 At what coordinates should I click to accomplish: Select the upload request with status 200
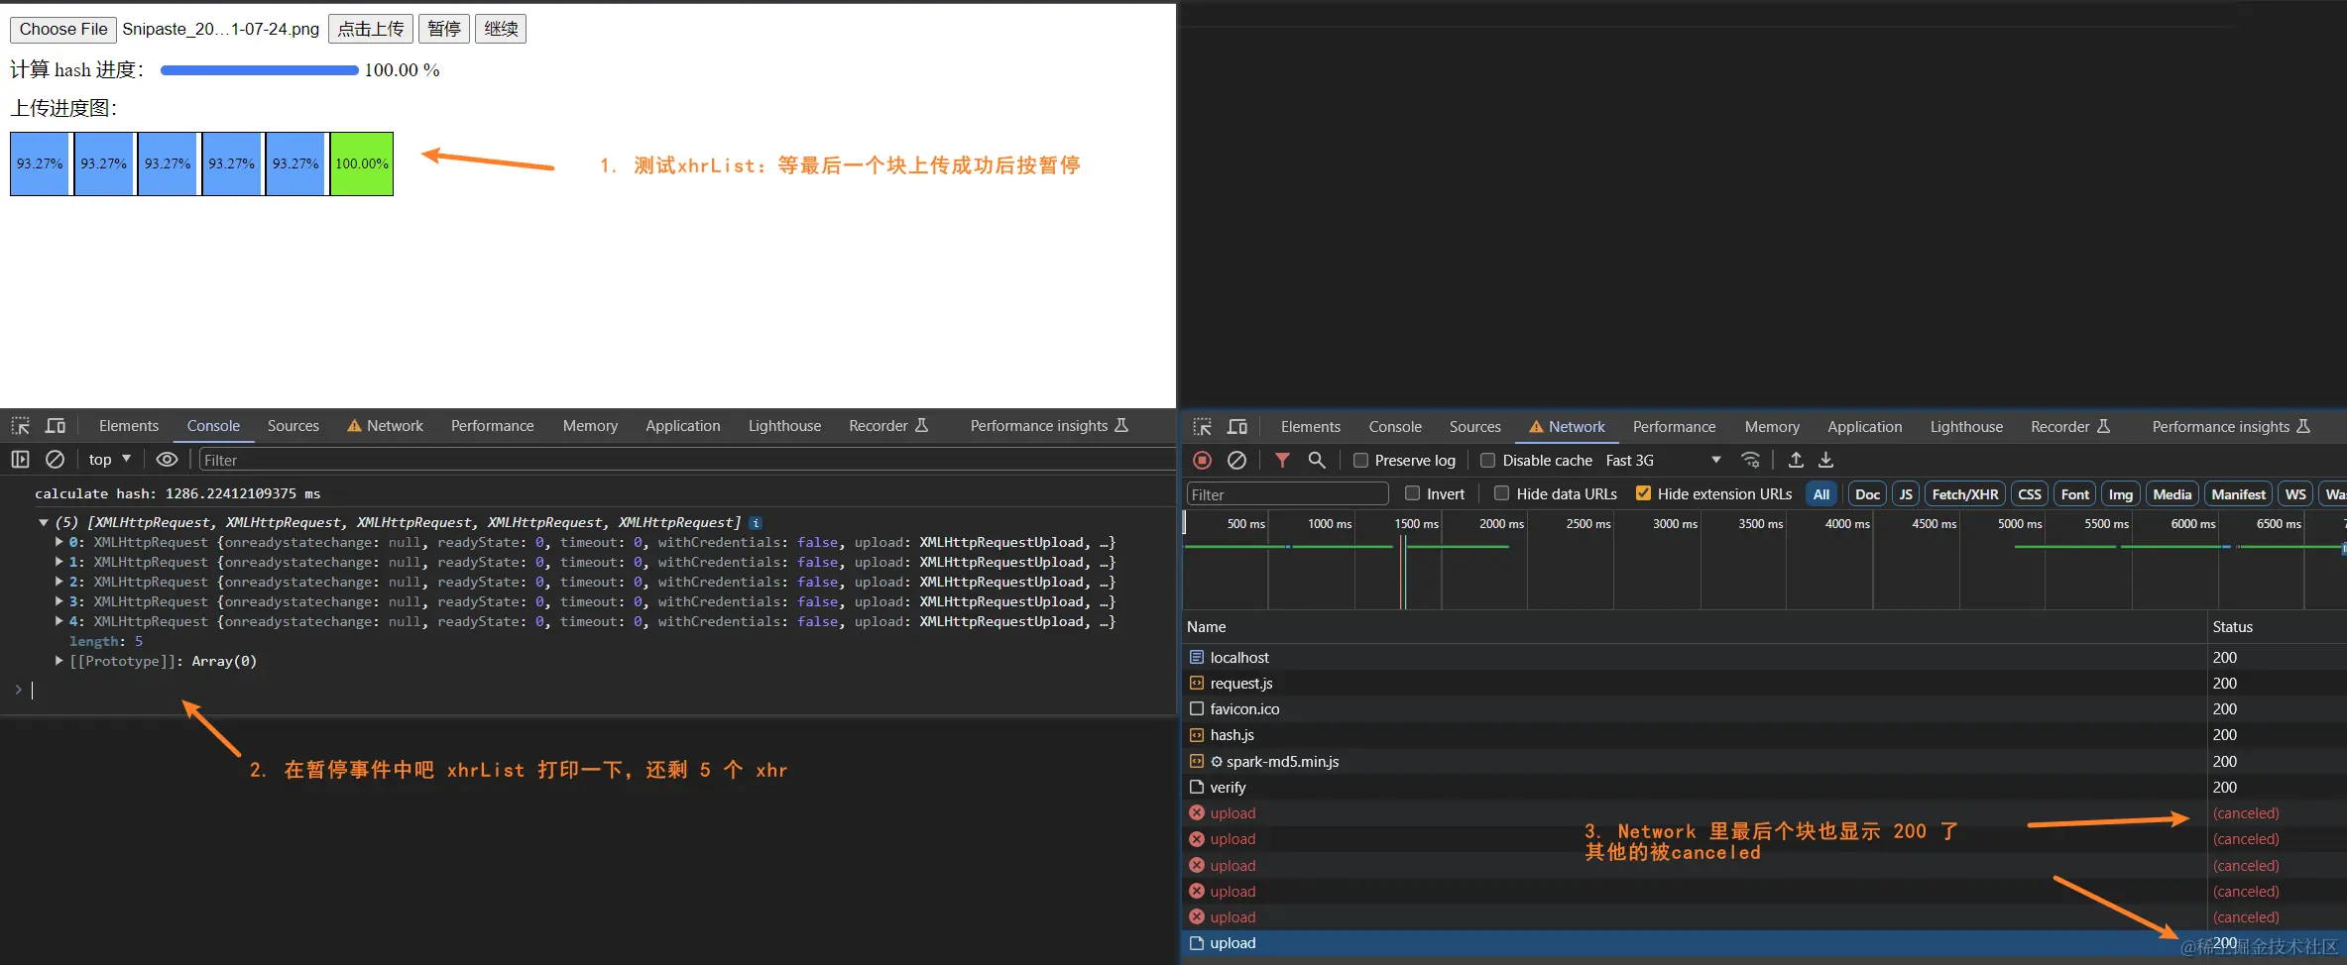click(1764, 943)
